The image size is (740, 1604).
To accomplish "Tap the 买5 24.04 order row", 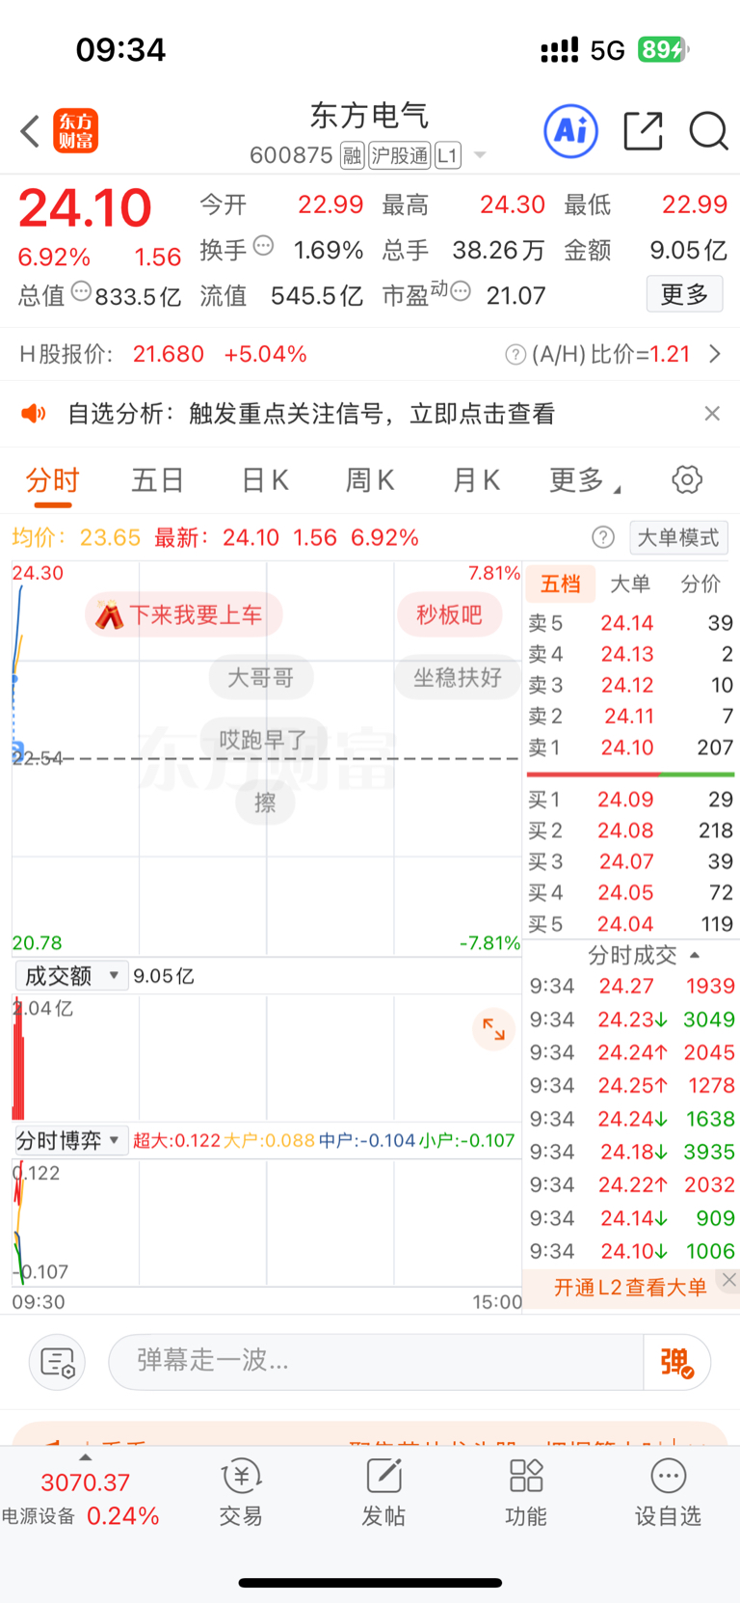I will coord(631,924).
